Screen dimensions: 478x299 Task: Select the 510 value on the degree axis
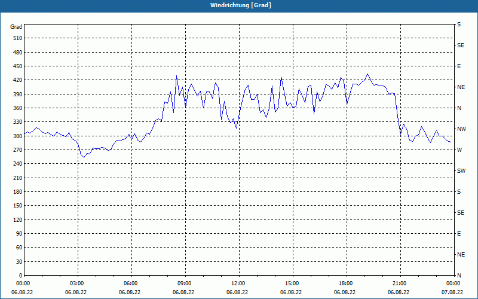18,38
